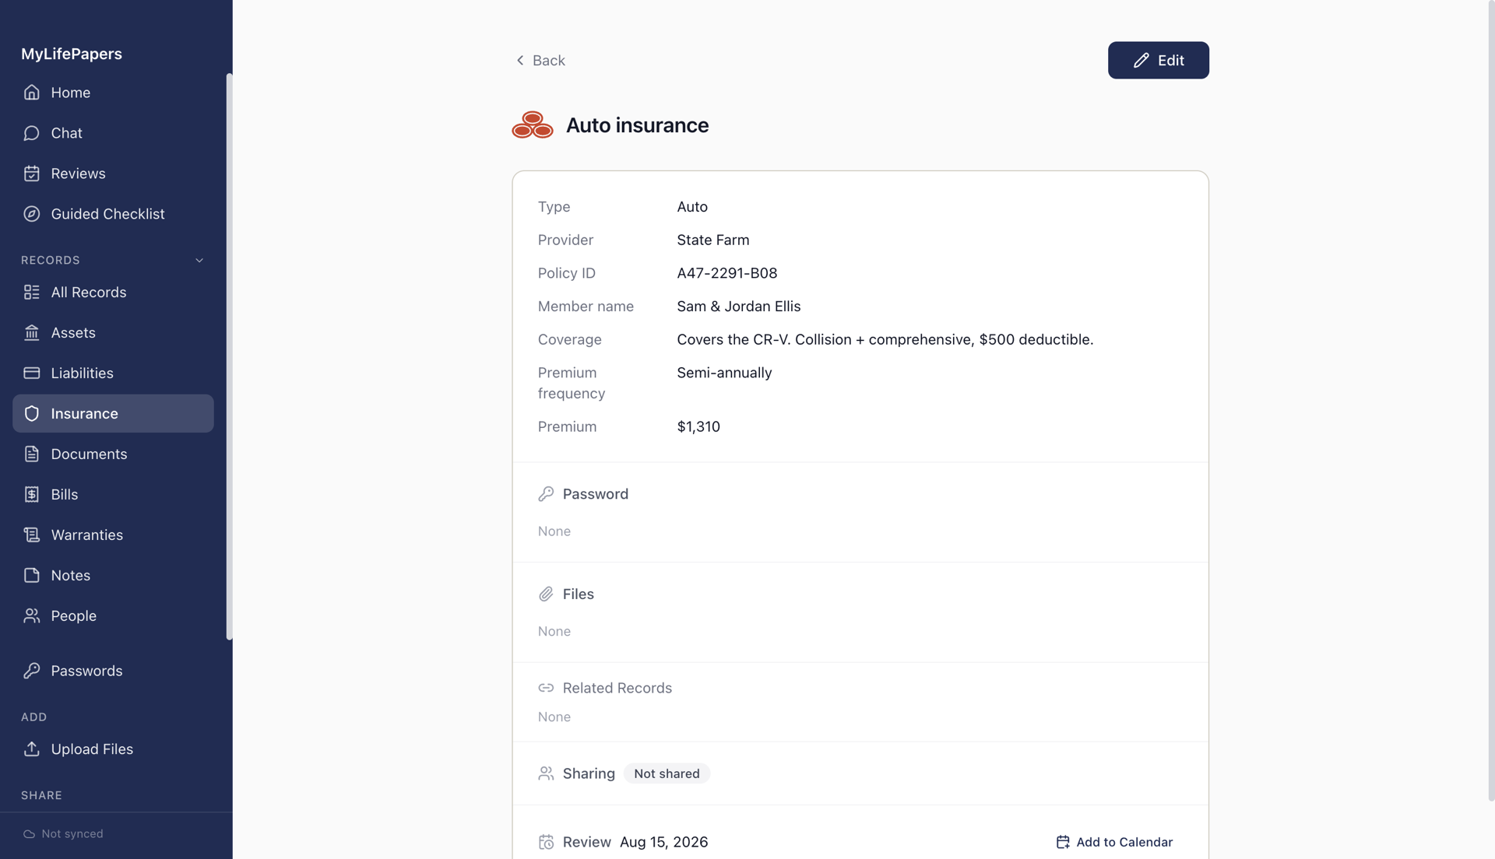Open the Assets section
Image resolution: width=1495 pixels, height=859 pixels.
point(113,333)
